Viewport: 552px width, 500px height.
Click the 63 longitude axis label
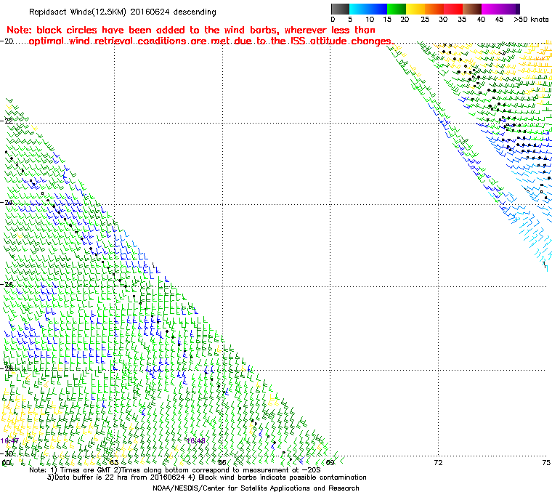tap(114, 462)
